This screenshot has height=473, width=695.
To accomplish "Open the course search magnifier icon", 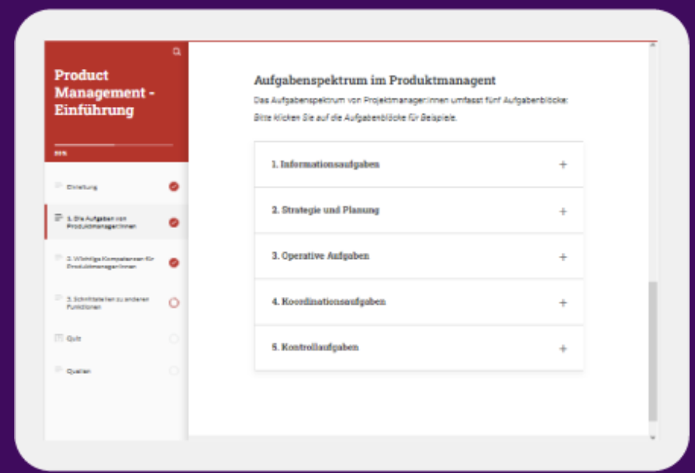I will point(176,52).
